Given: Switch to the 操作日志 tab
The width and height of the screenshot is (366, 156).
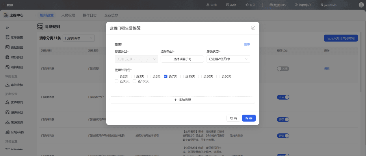Looking at the screenshot, I should point(90,15).
